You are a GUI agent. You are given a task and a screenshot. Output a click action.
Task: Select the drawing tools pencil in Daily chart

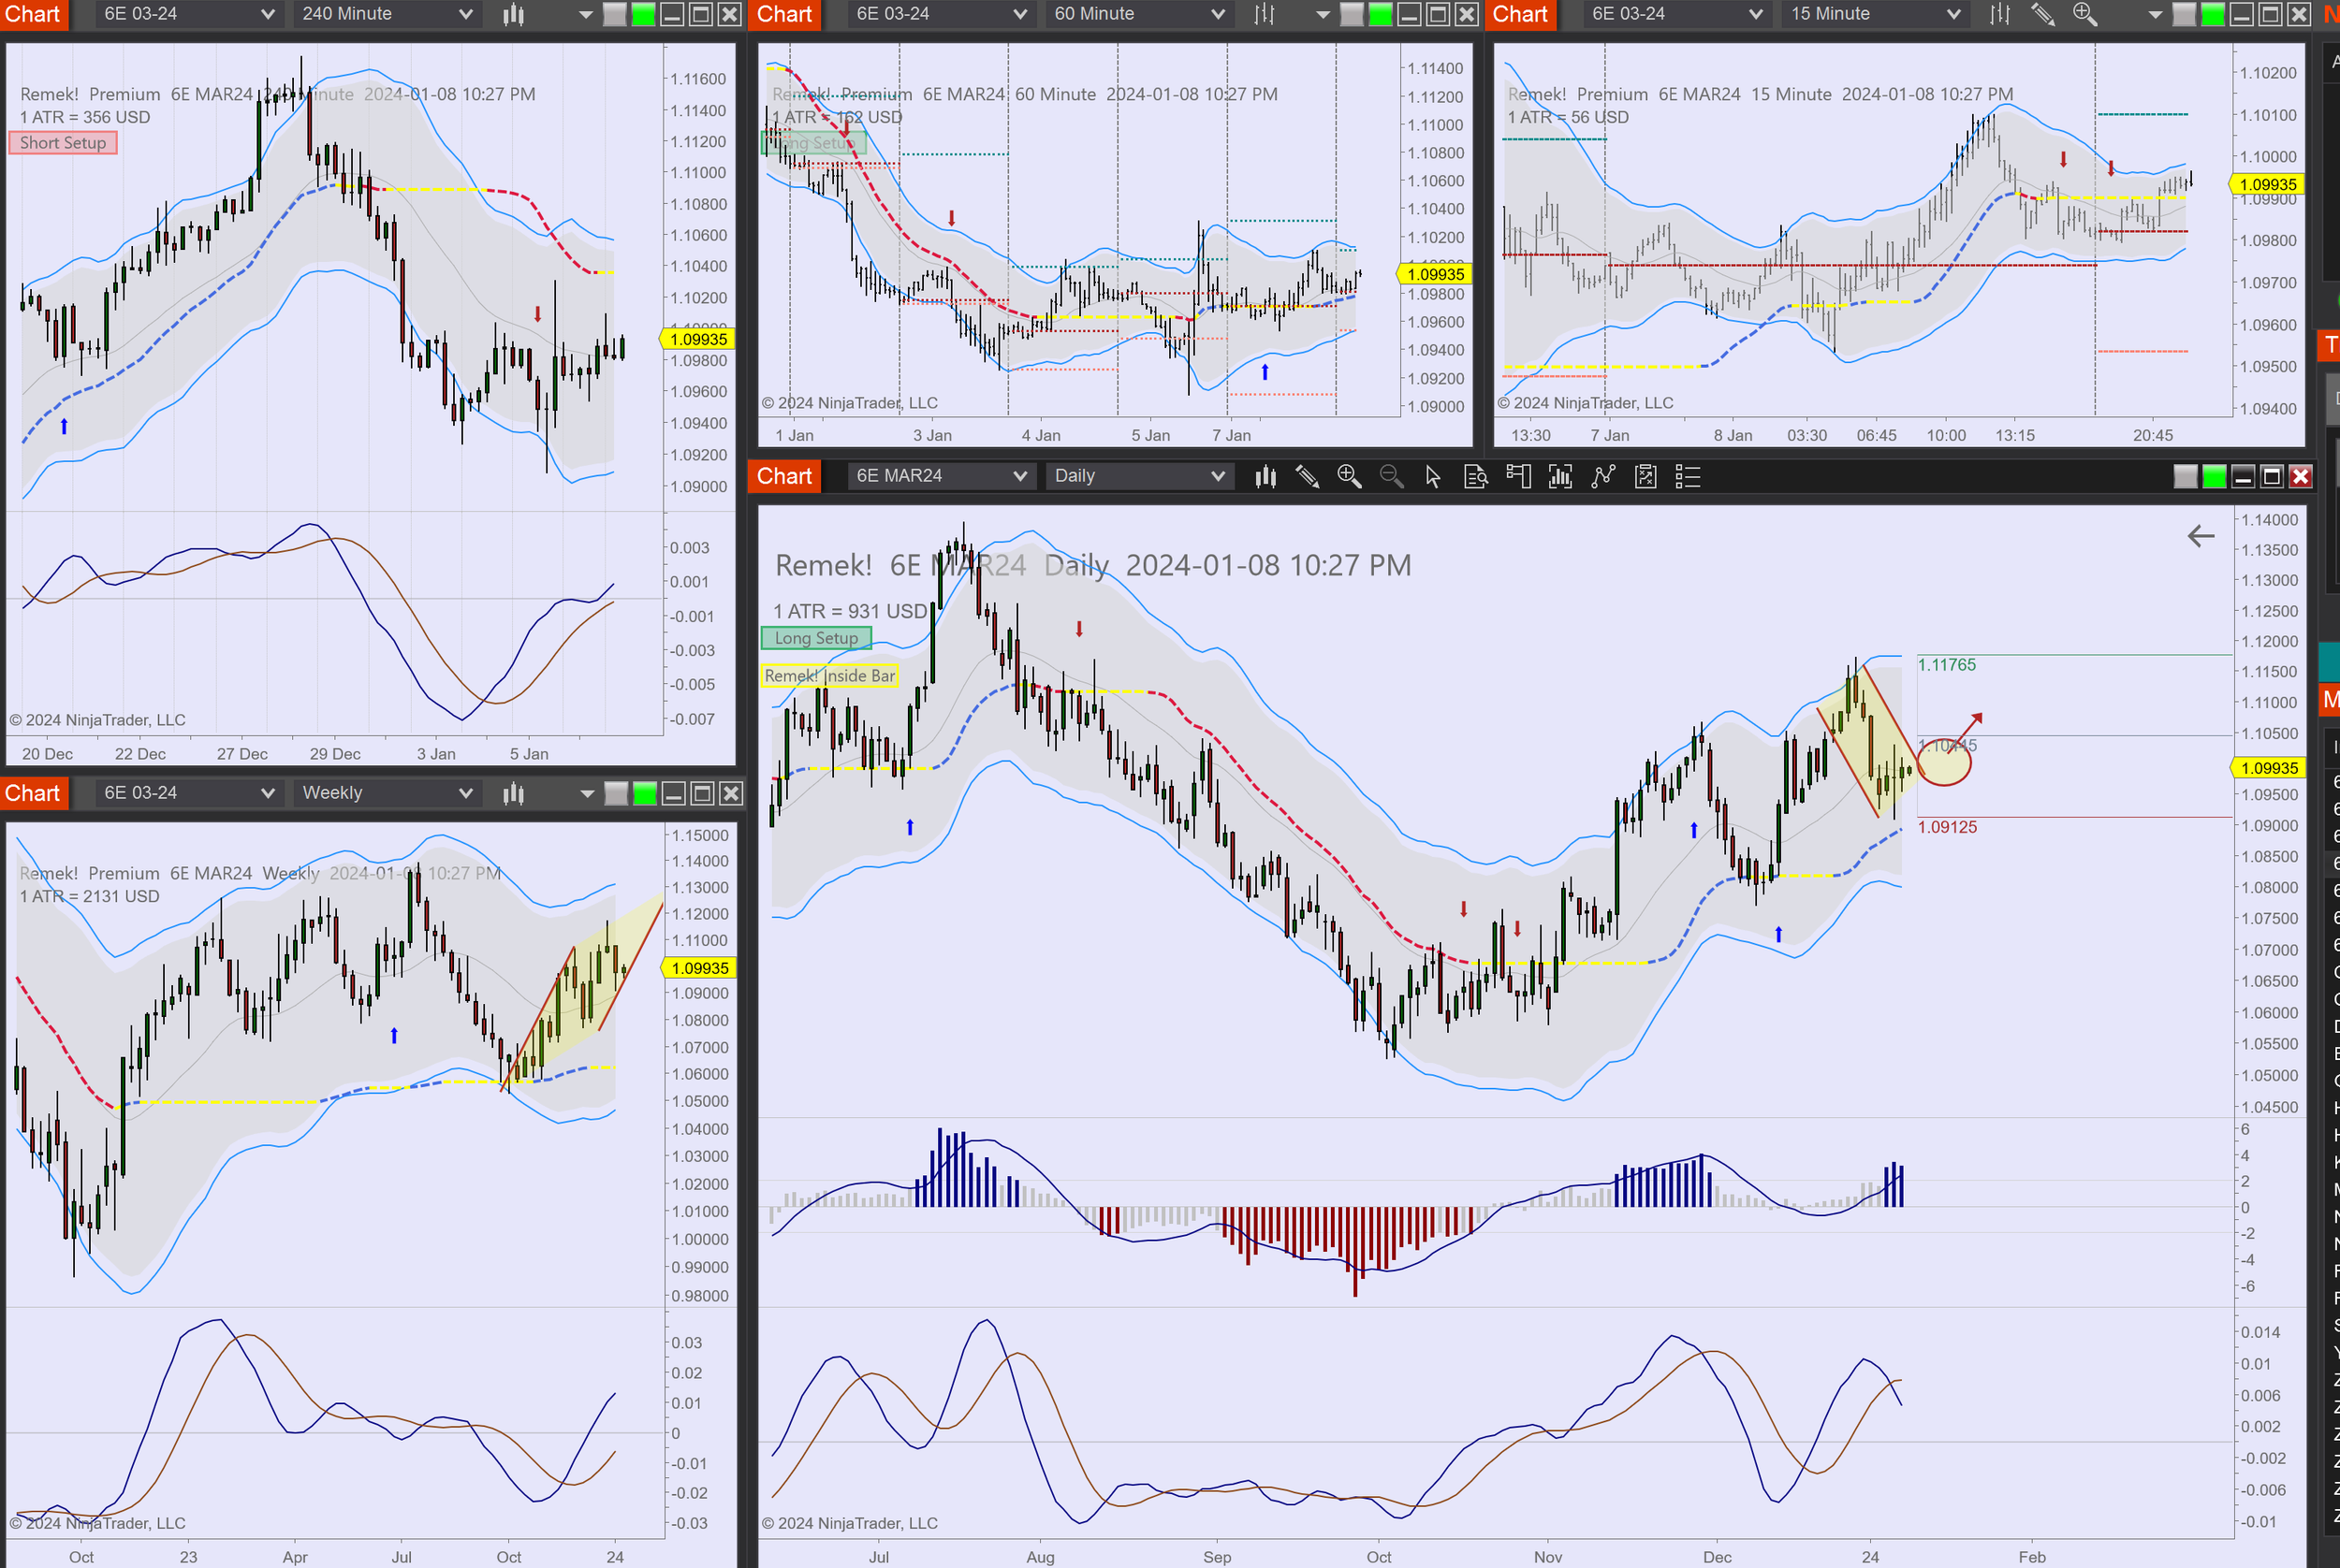click(1307, 477)
